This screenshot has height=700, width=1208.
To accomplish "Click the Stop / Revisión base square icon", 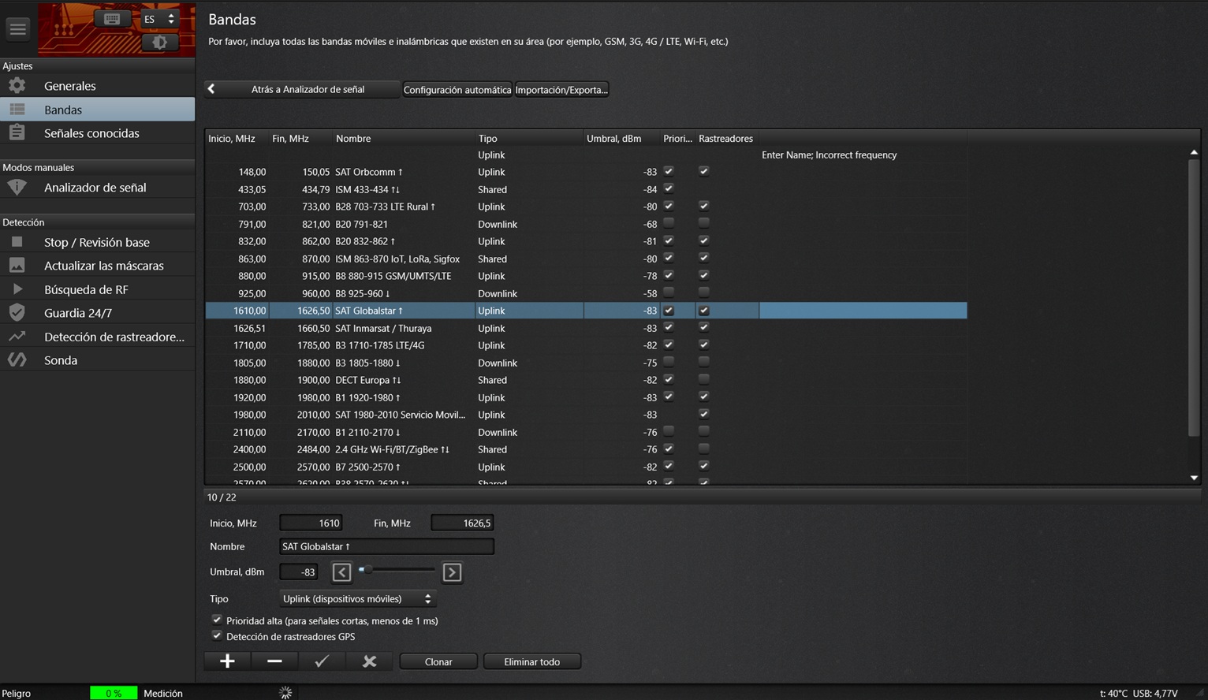I will click(17, 241).
